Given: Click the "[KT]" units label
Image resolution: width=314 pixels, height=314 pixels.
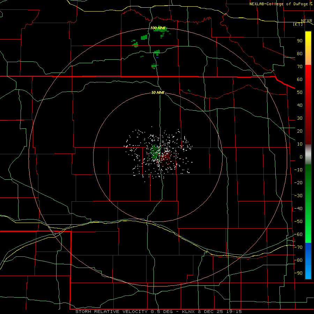Looking at the screenshot, I should 298,24.
